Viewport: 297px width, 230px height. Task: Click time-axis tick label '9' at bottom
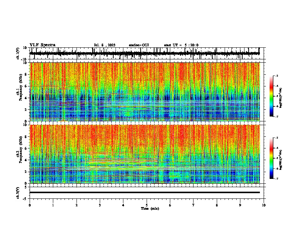click(240, 205)
